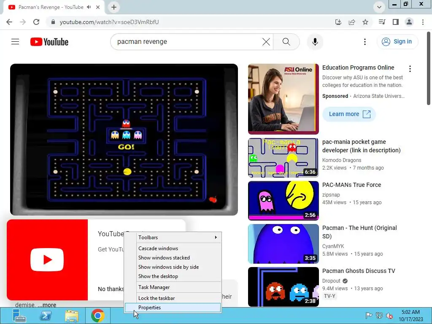Search with the magnifier button
Viewport: 432px width, 324px height.
tap(286, 42)
